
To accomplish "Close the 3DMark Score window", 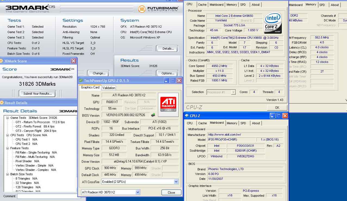I will pos(73,61).
